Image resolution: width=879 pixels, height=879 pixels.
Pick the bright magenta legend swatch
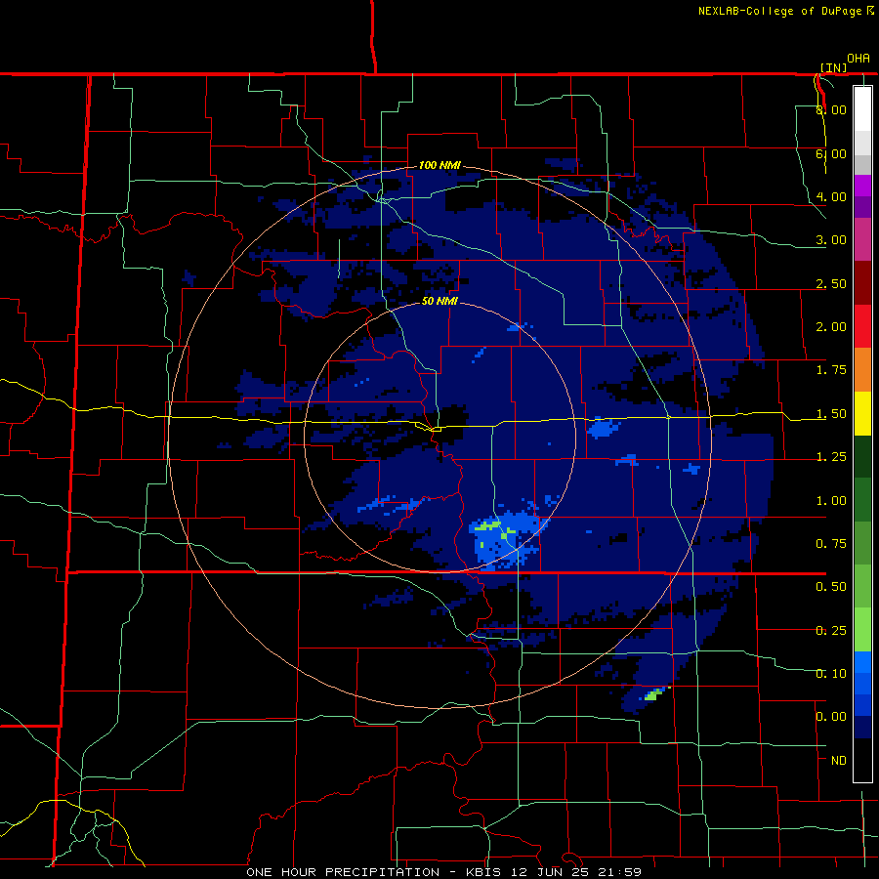click(x=862, y=186)
